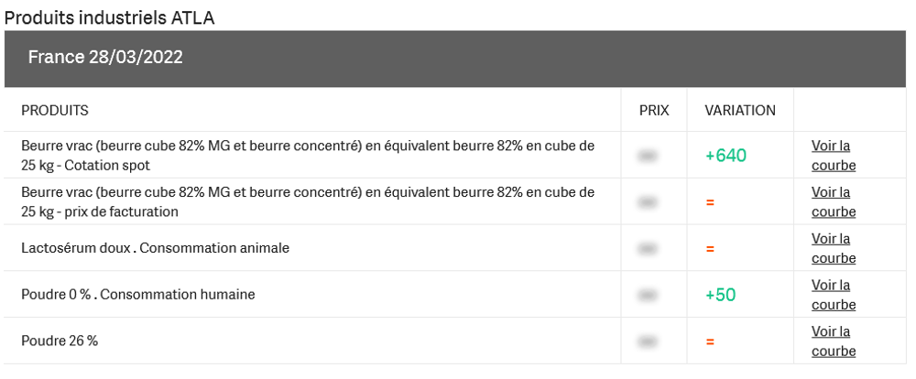Click the blurred price for Poudre 26 %
The image size is (916, 379).
[x=649, y=341]
